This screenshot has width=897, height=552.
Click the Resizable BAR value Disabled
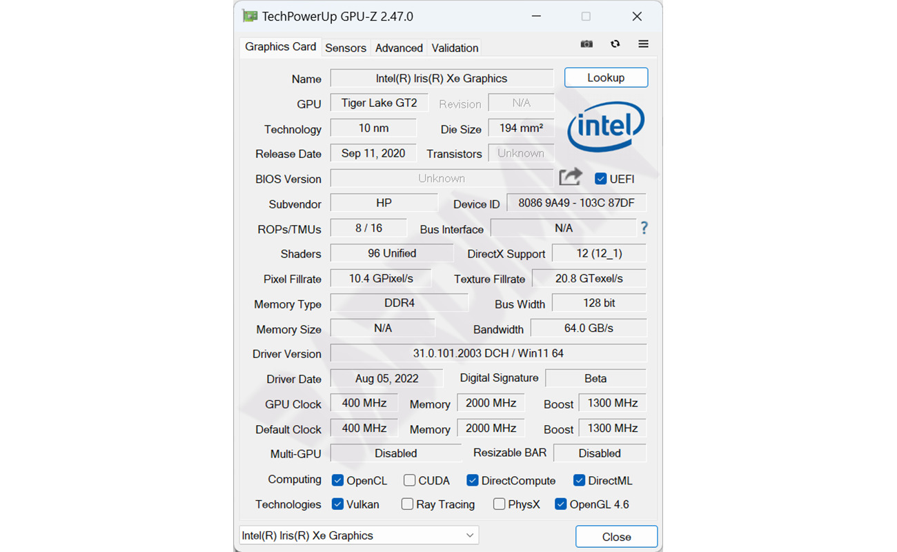tap(600, 453)
